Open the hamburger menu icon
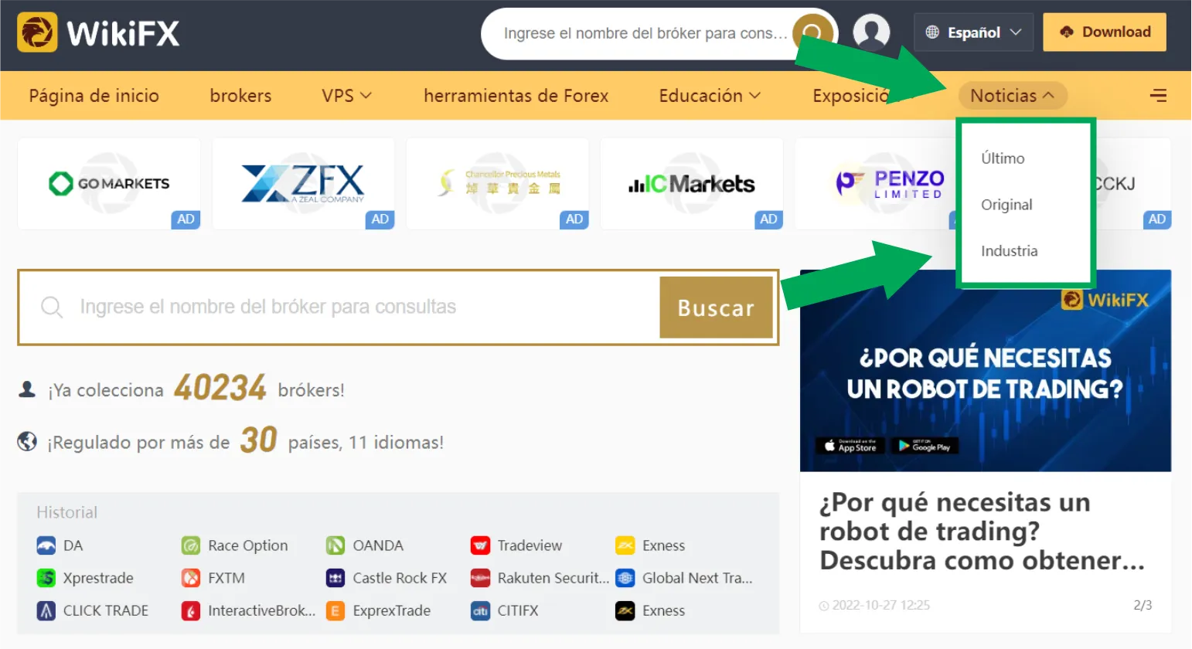 click(1158, 96)
